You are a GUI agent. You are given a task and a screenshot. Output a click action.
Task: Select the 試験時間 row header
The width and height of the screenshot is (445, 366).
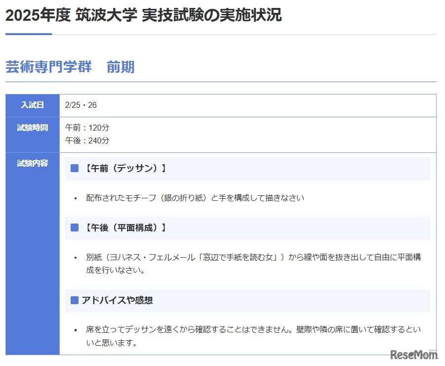pyautogui.click(x=32, y=128)
